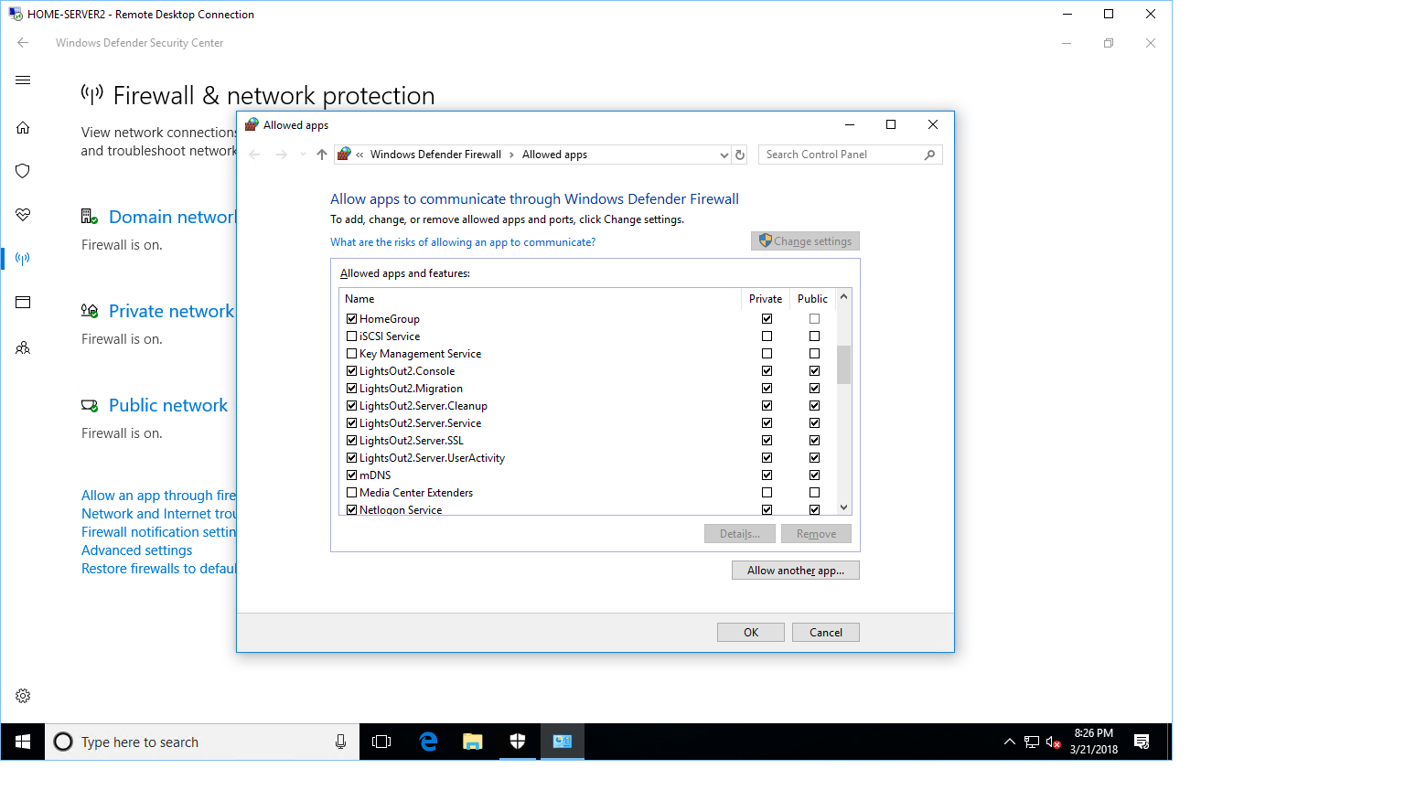Open Settings gear in Defender sidebar

23,696
